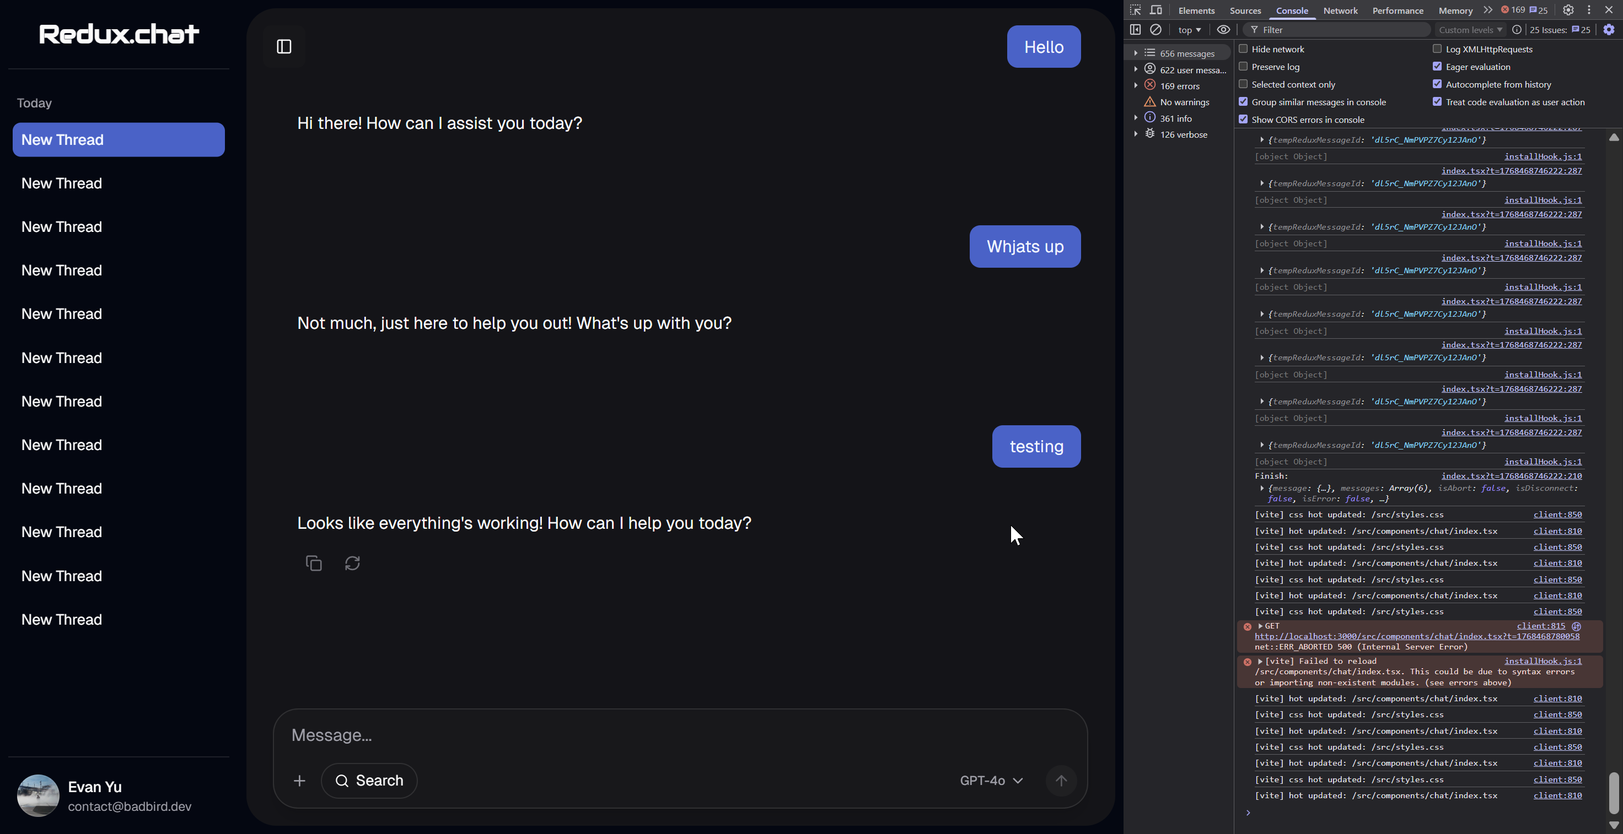1623x834 pixels.
Task: Open the GPT-4o model selector
Action: 991,781
